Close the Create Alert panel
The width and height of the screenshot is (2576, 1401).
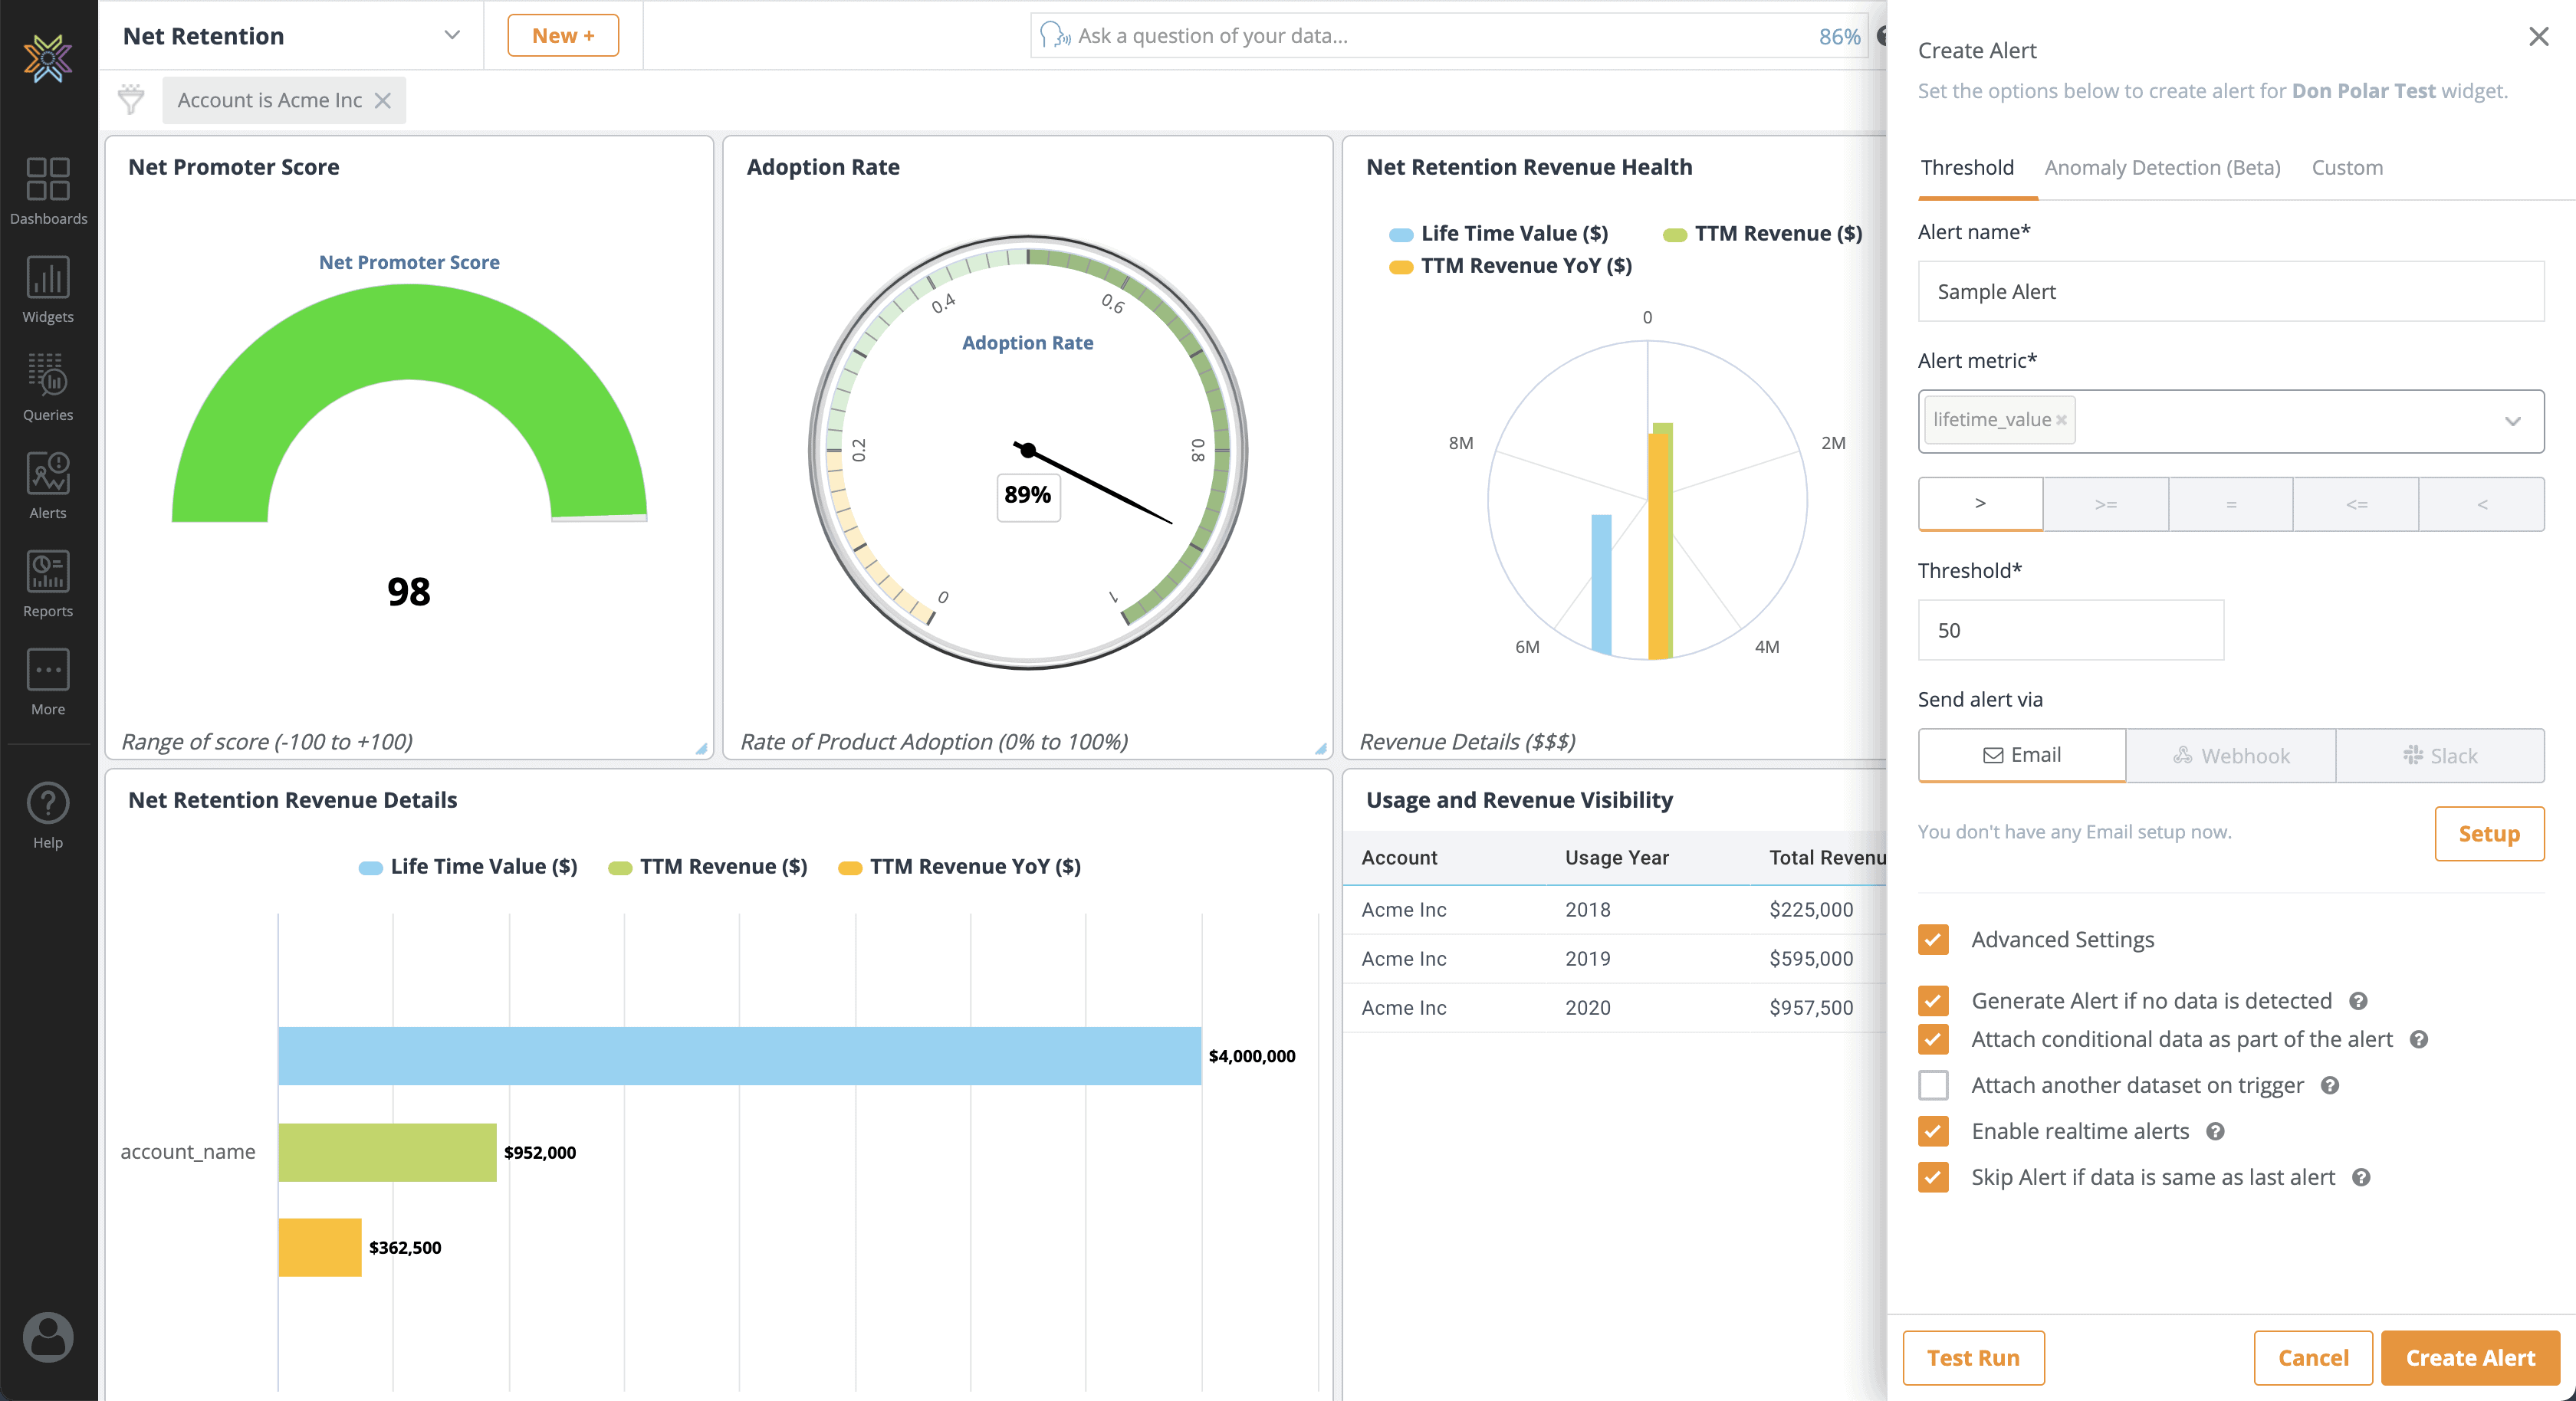coord(2539,36)
